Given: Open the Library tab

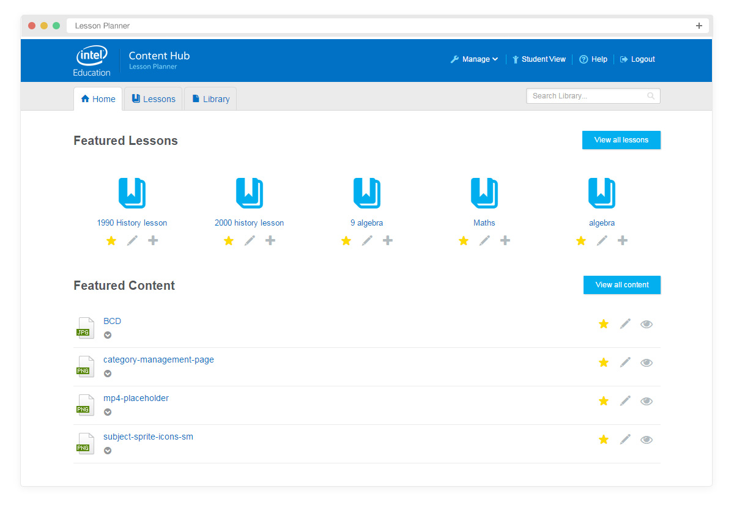Looking at the screenshot, I should click(x=210, y=98).
